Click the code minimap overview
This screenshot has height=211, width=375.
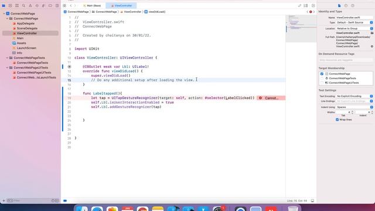tap(301, 29)
